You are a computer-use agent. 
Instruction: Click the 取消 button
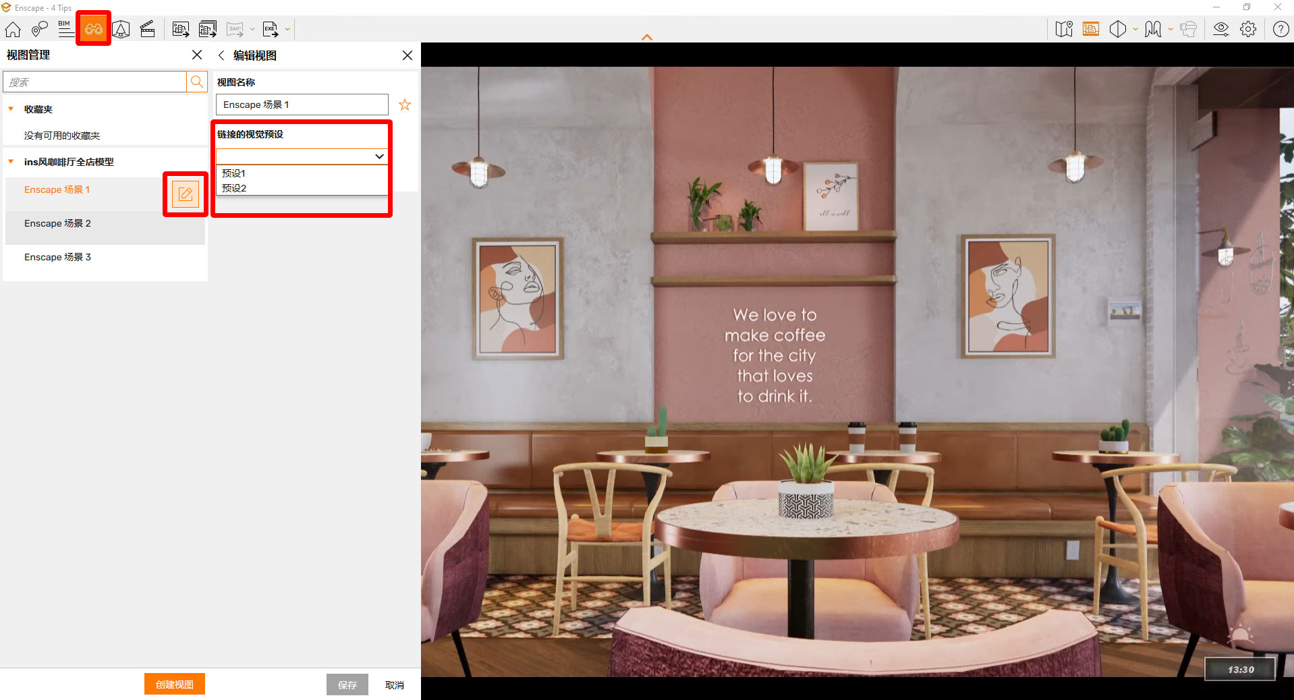(395, 684)
